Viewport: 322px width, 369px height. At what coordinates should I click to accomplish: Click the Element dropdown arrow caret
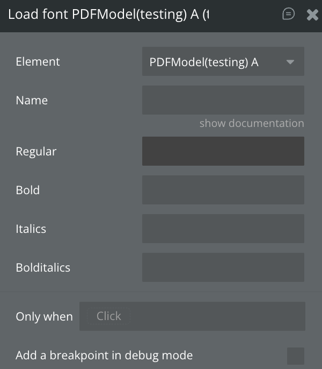click(x=290, y=62)
